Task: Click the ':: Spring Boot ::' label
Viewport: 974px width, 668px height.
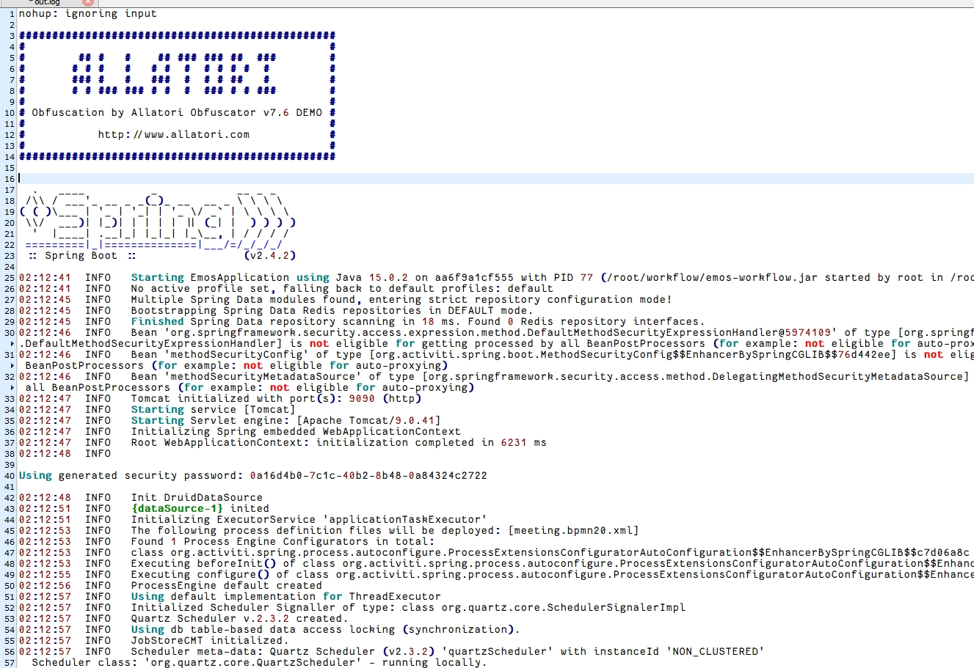Action: [81, 255]
